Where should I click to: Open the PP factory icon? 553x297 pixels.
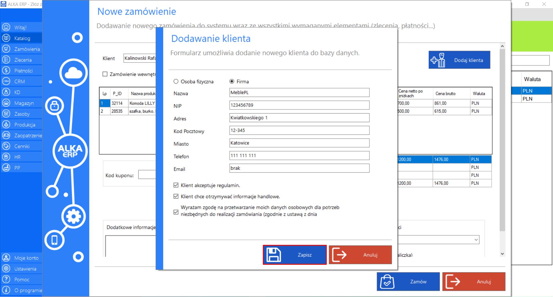pos(6,168)
